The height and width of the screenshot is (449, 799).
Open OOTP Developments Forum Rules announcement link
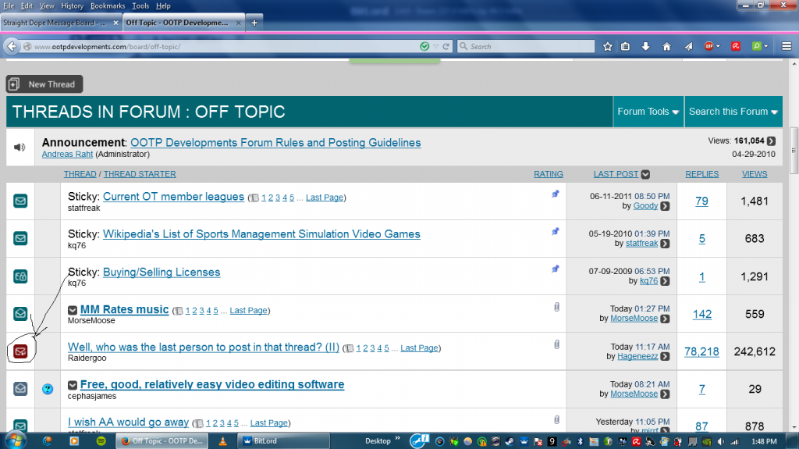click(275, 143)
